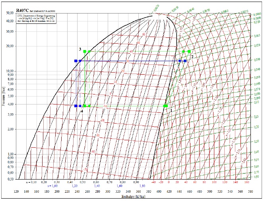264x201 pixels.
Task: Select green square marker at point 1
Action: click(x=166, y=106)
